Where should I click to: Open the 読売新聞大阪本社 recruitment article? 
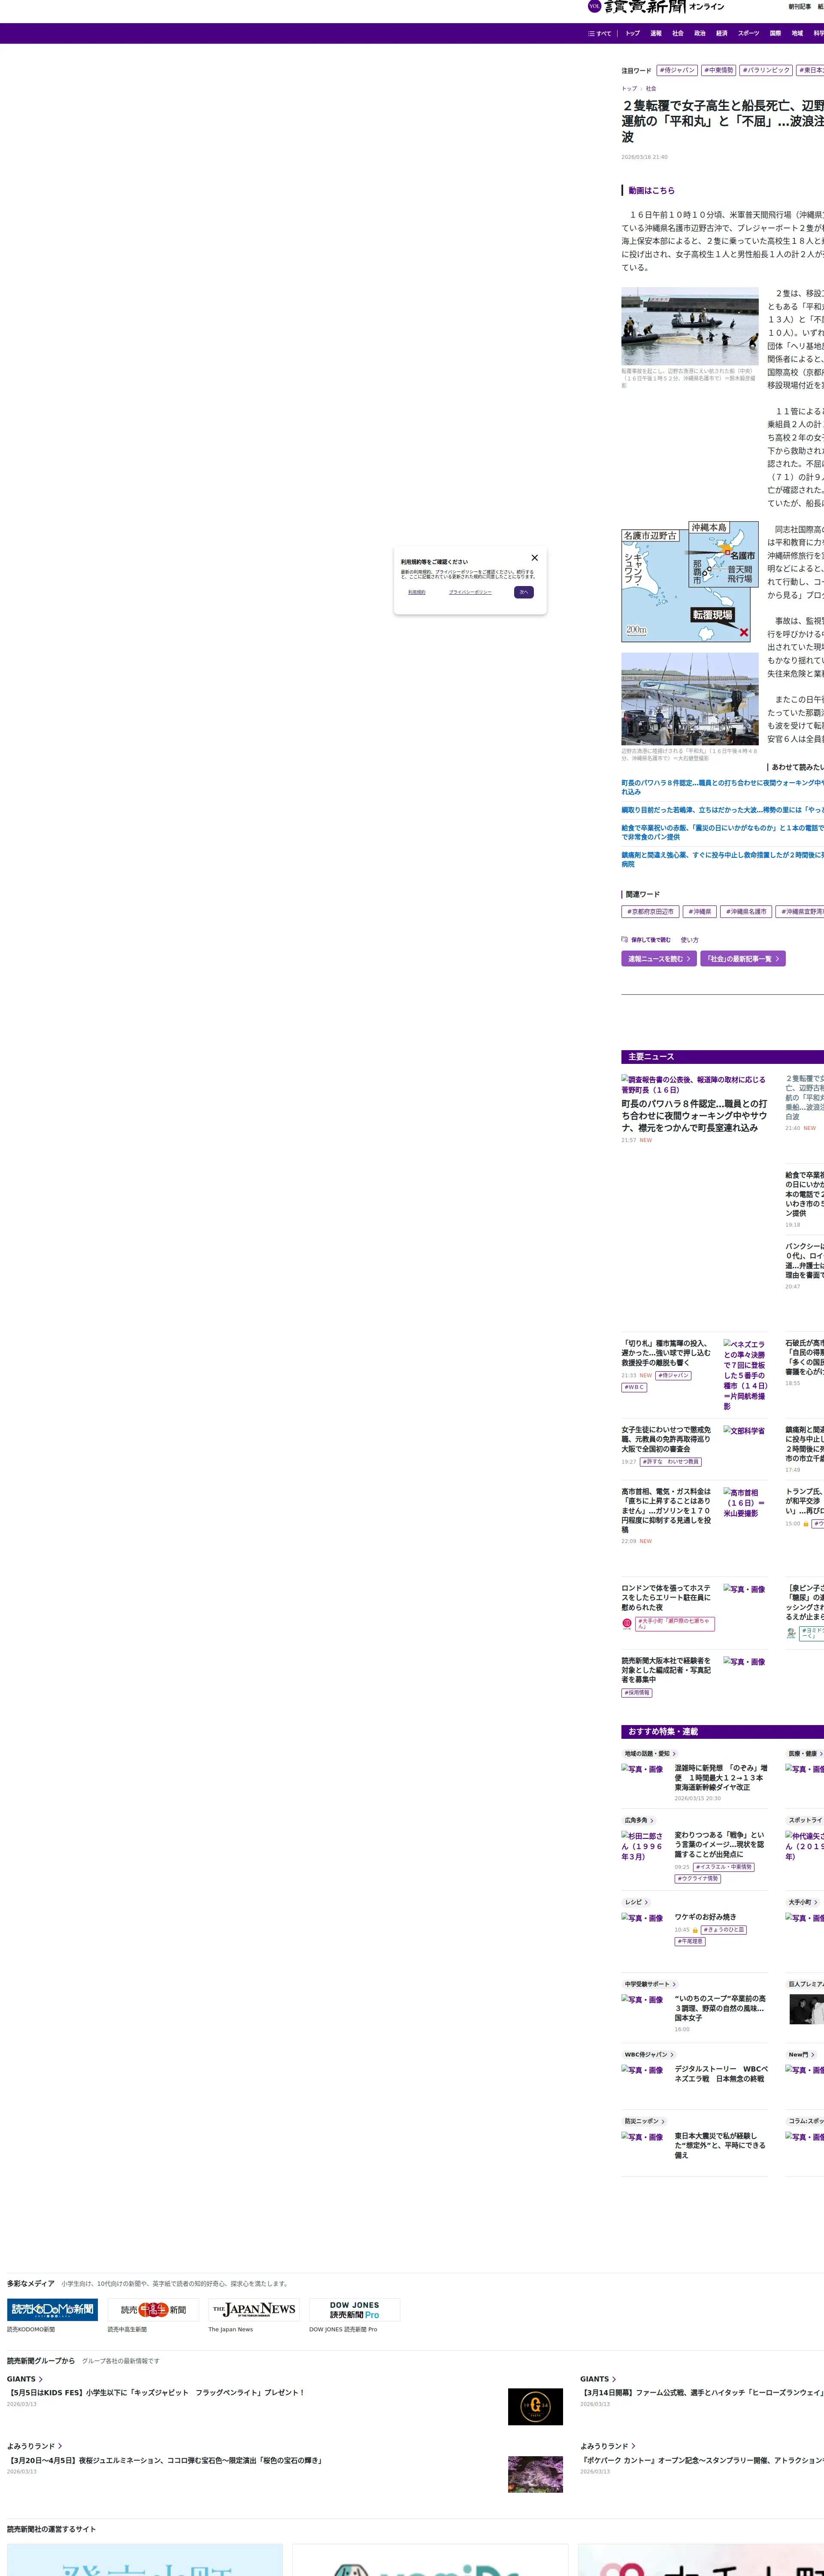(x=667, y=1670)
